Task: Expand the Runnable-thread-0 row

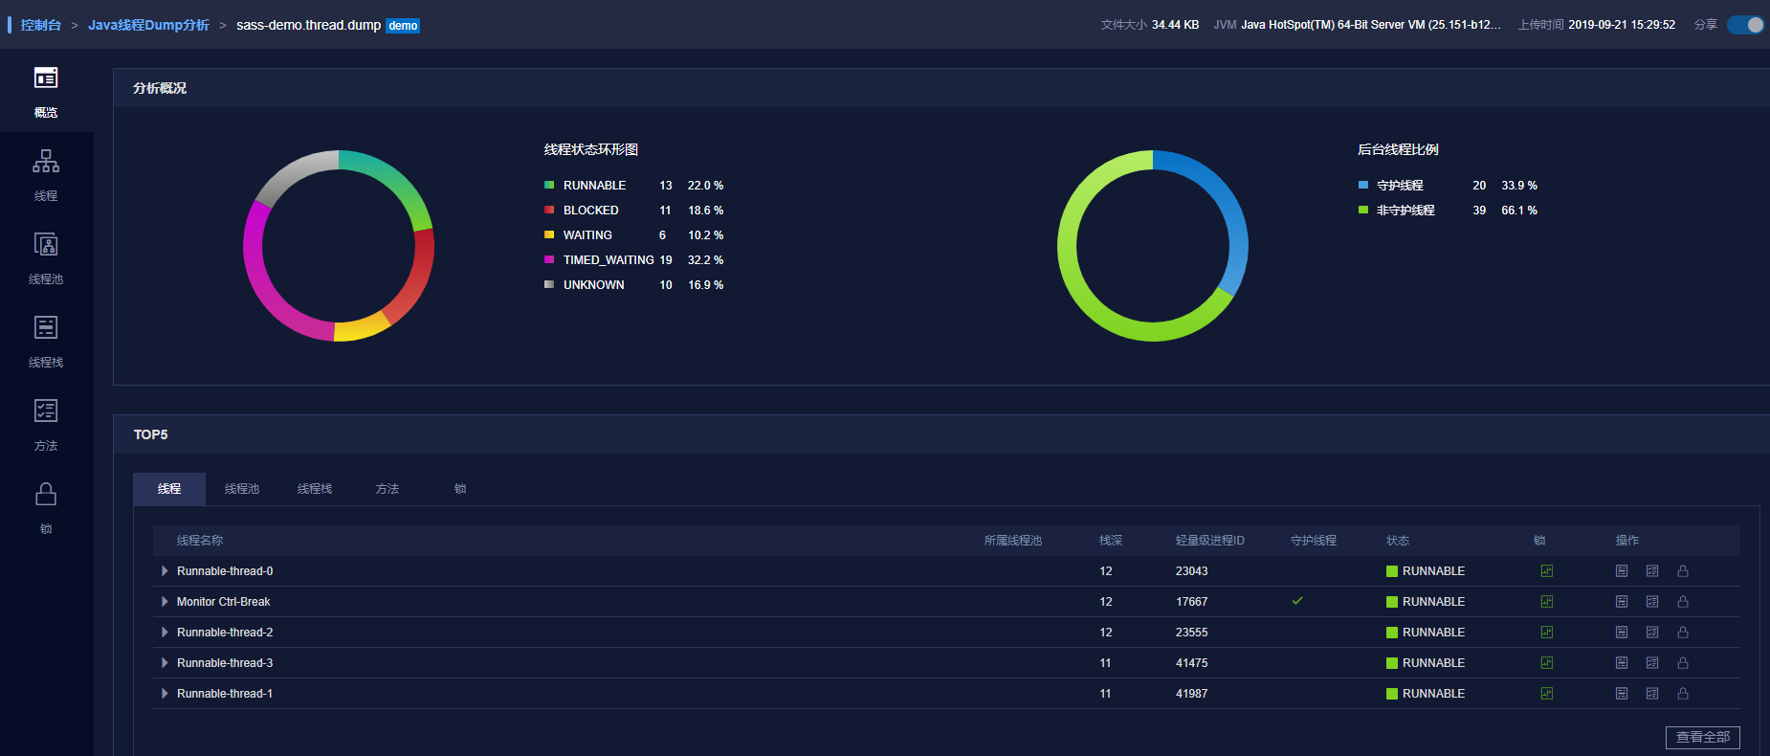Action: coord(165,571)
